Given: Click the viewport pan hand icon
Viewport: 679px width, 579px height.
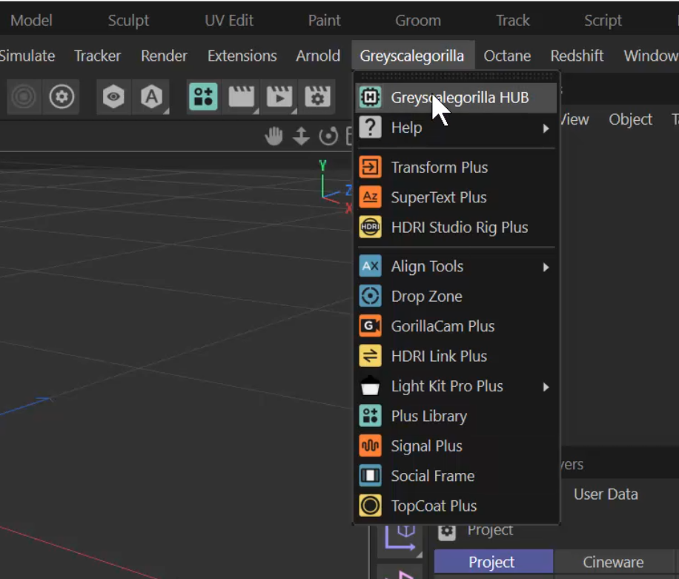Looking at the screenshot, I should [x=274, y=136].
